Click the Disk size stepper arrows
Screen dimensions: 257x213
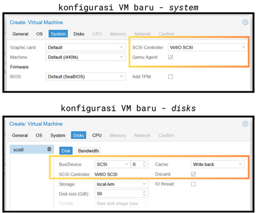pyautogui.click(x=144, y=193)
